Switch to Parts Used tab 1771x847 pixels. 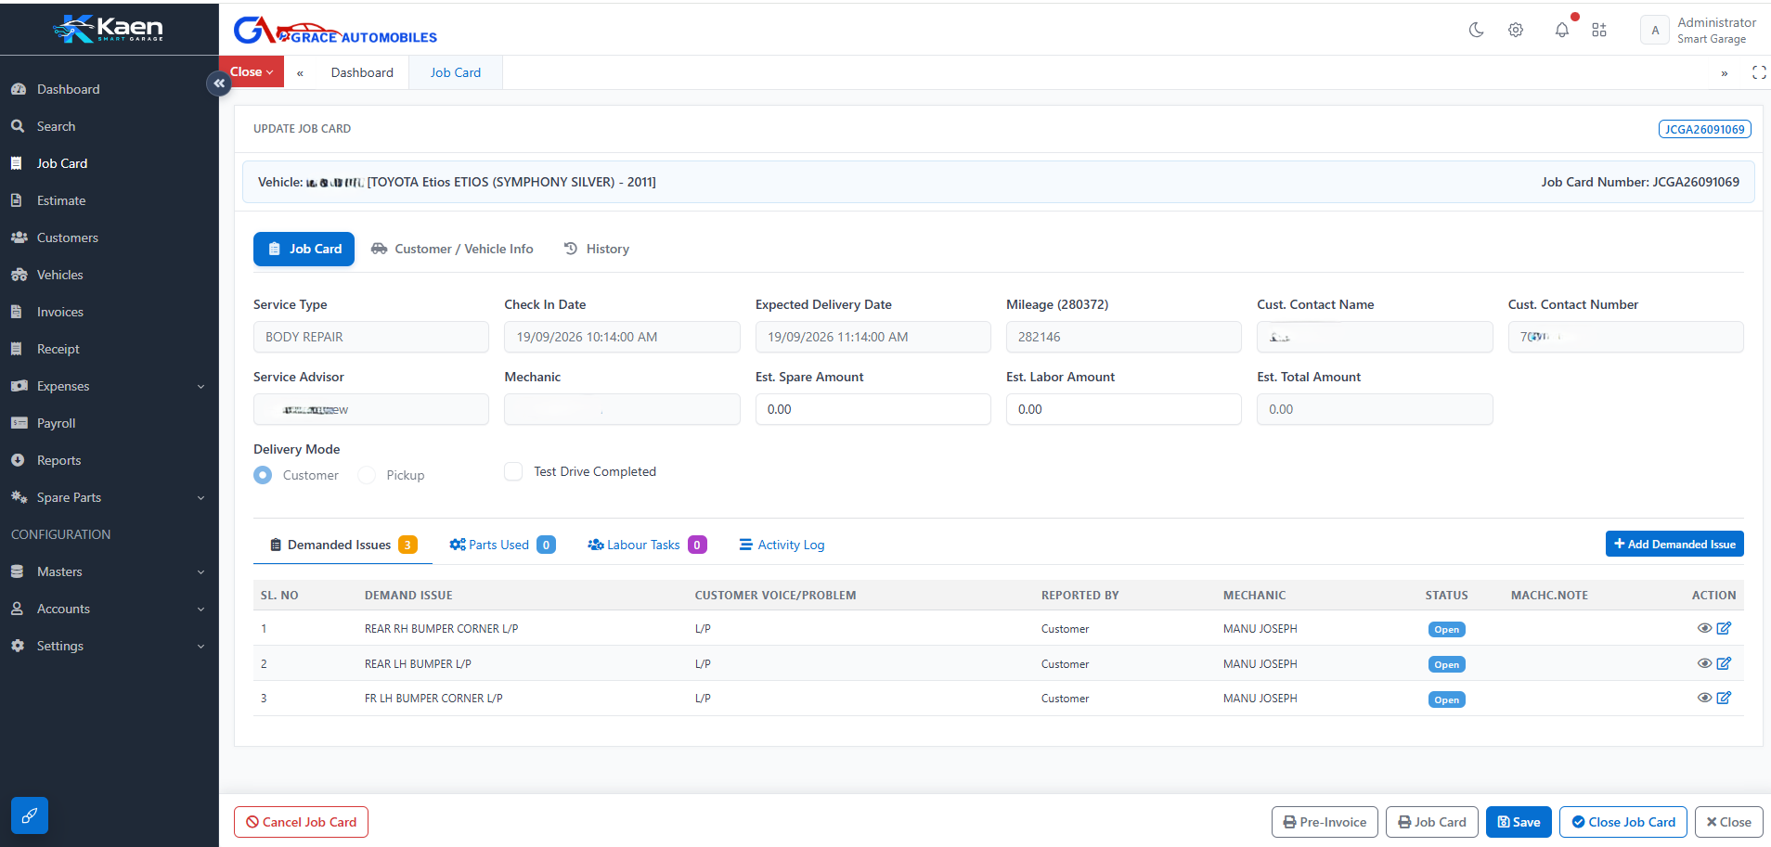click(x=502, y=545)
